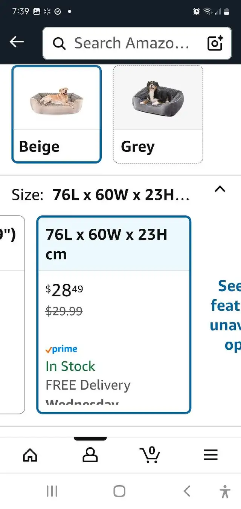Select the Grey color option
This screenshot has width=241, height=509.
158,114
